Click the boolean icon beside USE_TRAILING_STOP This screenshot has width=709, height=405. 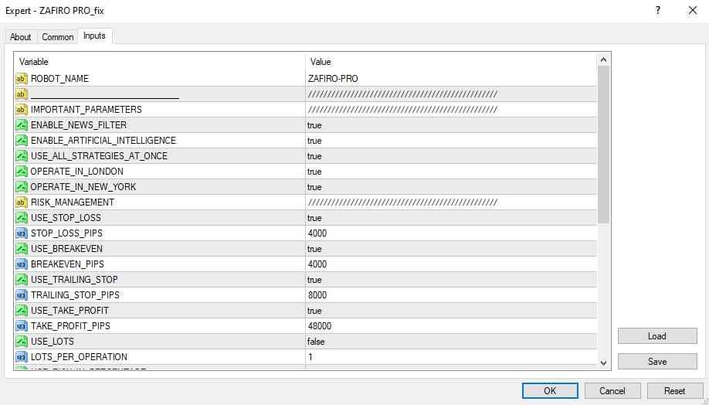(22, 279)
